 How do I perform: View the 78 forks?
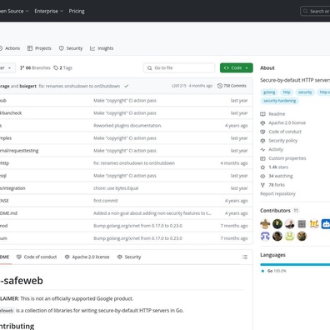272,185
